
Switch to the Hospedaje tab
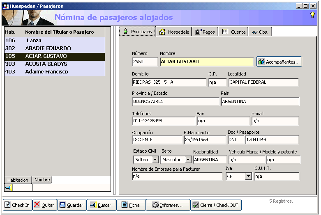174,32
